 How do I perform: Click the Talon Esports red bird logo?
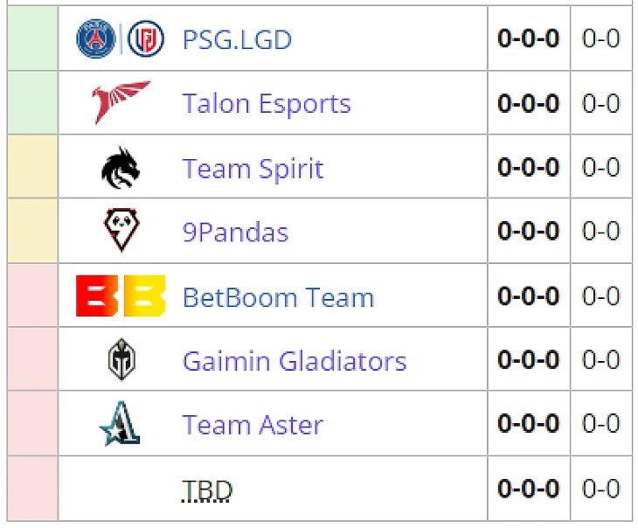click(x=121, y=102)
